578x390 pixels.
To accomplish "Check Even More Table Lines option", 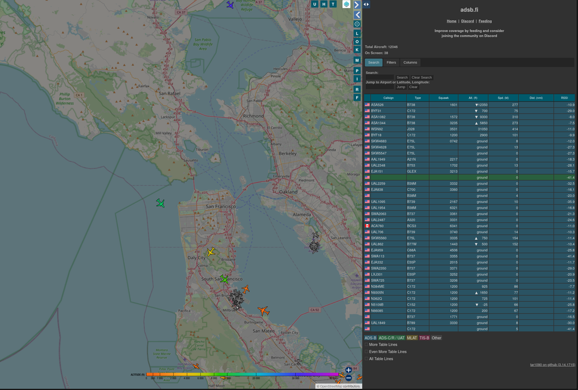I will (x=366, y=351).
